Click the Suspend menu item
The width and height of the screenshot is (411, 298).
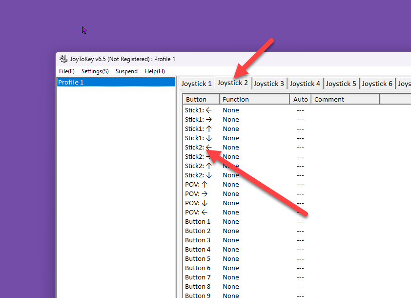[126, 71]
